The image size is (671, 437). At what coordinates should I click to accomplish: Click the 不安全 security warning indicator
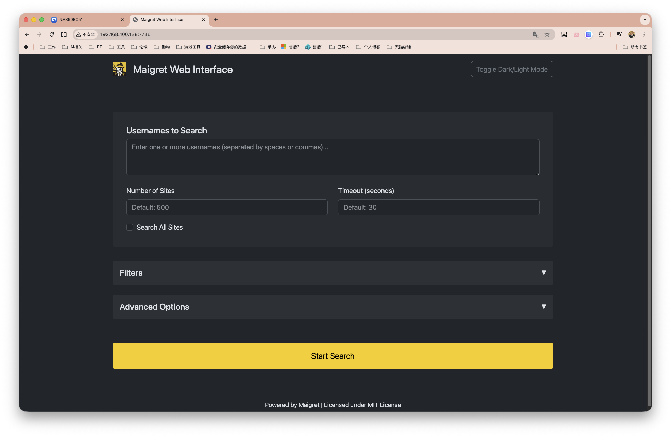pos(85,34)
